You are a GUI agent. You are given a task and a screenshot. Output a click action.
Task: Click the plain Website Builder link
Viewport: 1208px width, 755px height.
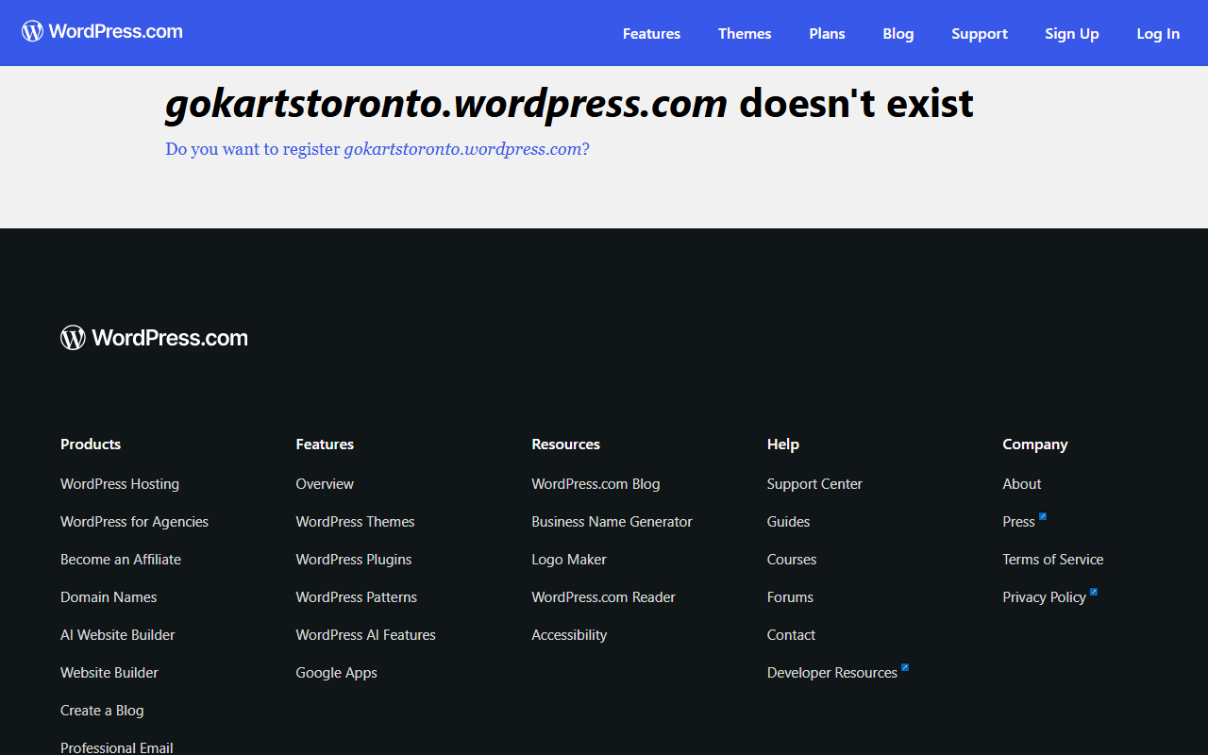tap(109, 673)
